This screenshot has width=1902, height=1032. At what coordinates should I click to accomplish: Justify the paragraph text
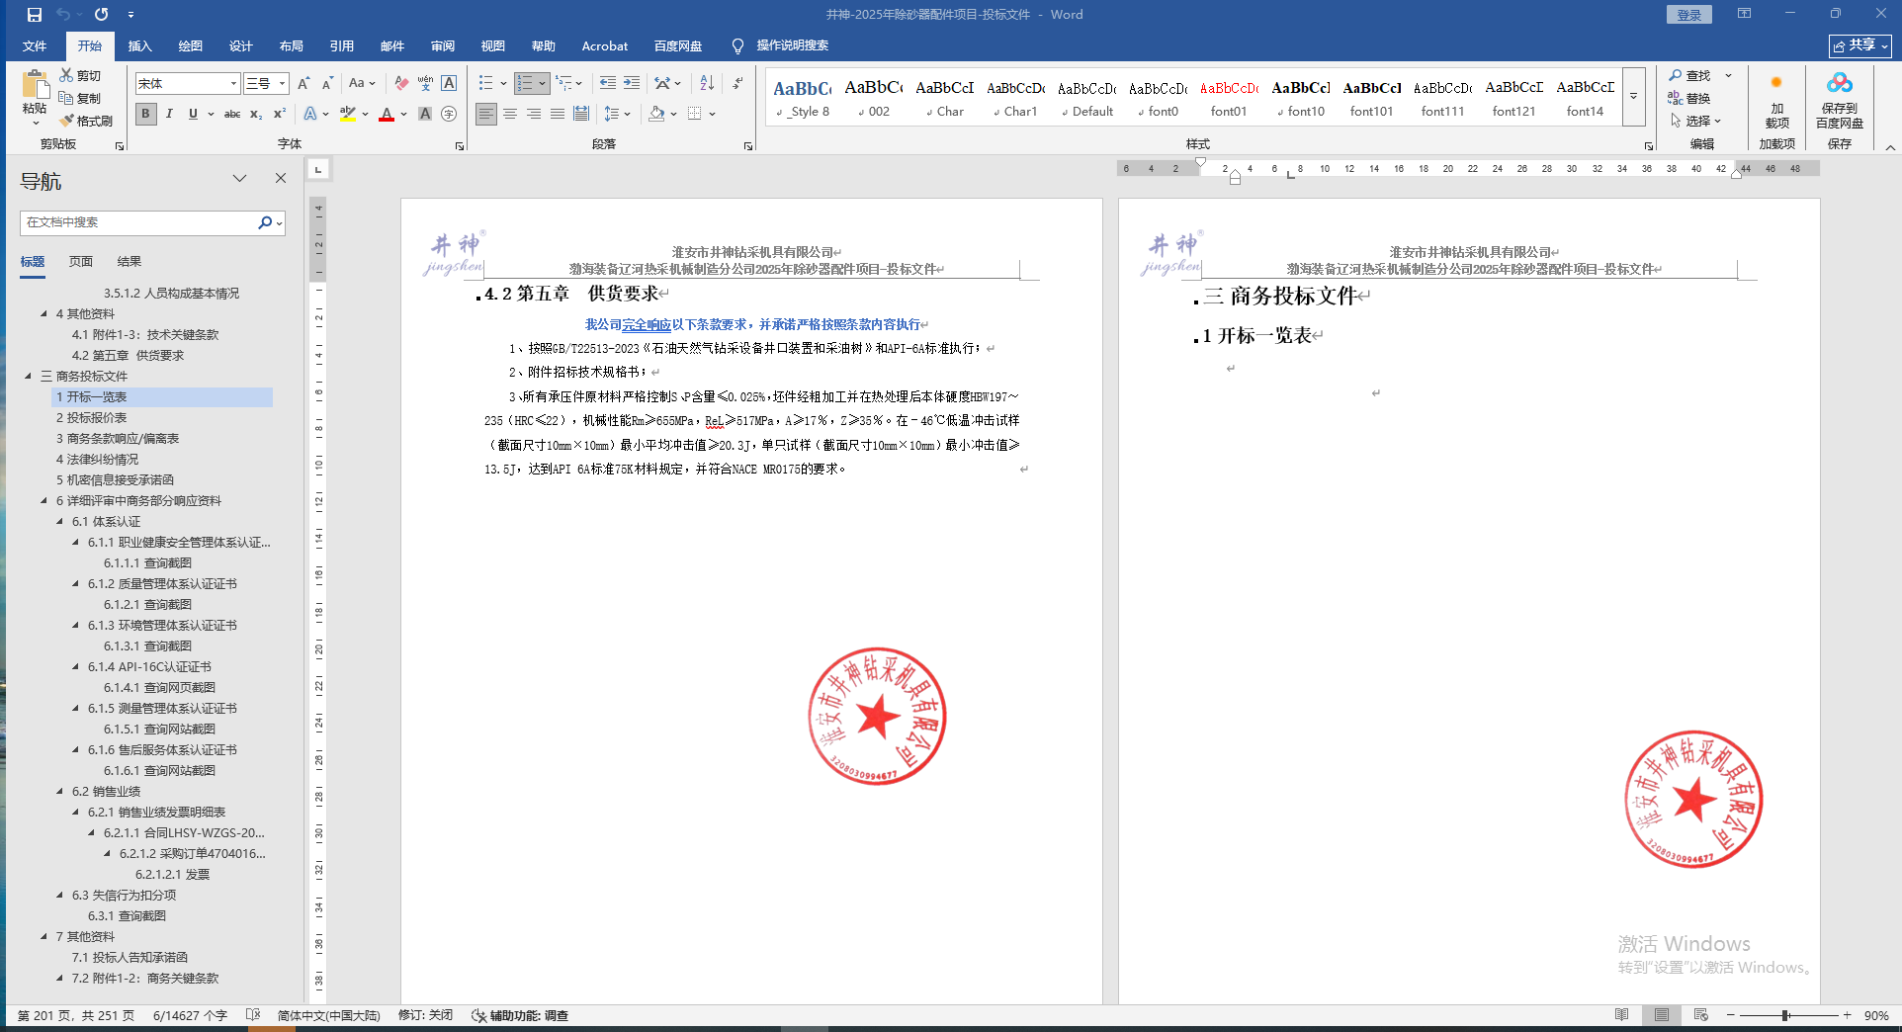[x=558, y=114]
